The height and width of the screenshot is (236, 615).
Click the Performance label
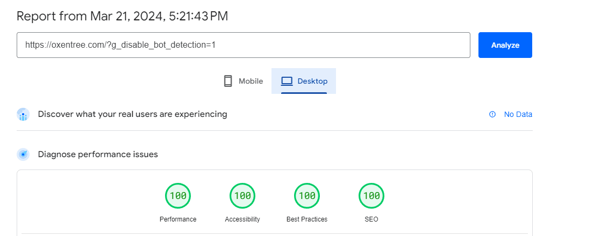point(178,219)
